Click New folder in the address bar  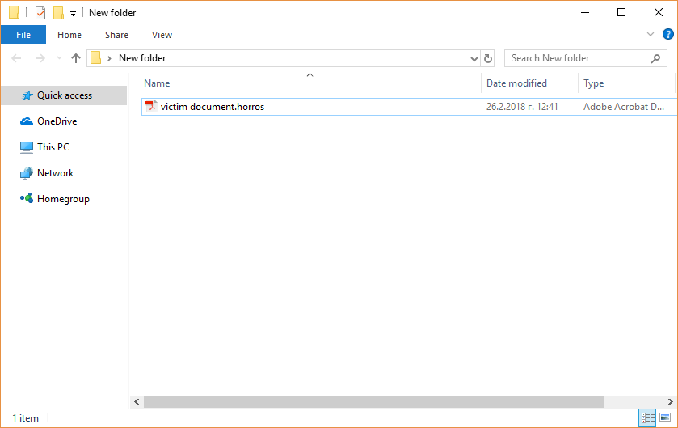[x=142, y=58]
